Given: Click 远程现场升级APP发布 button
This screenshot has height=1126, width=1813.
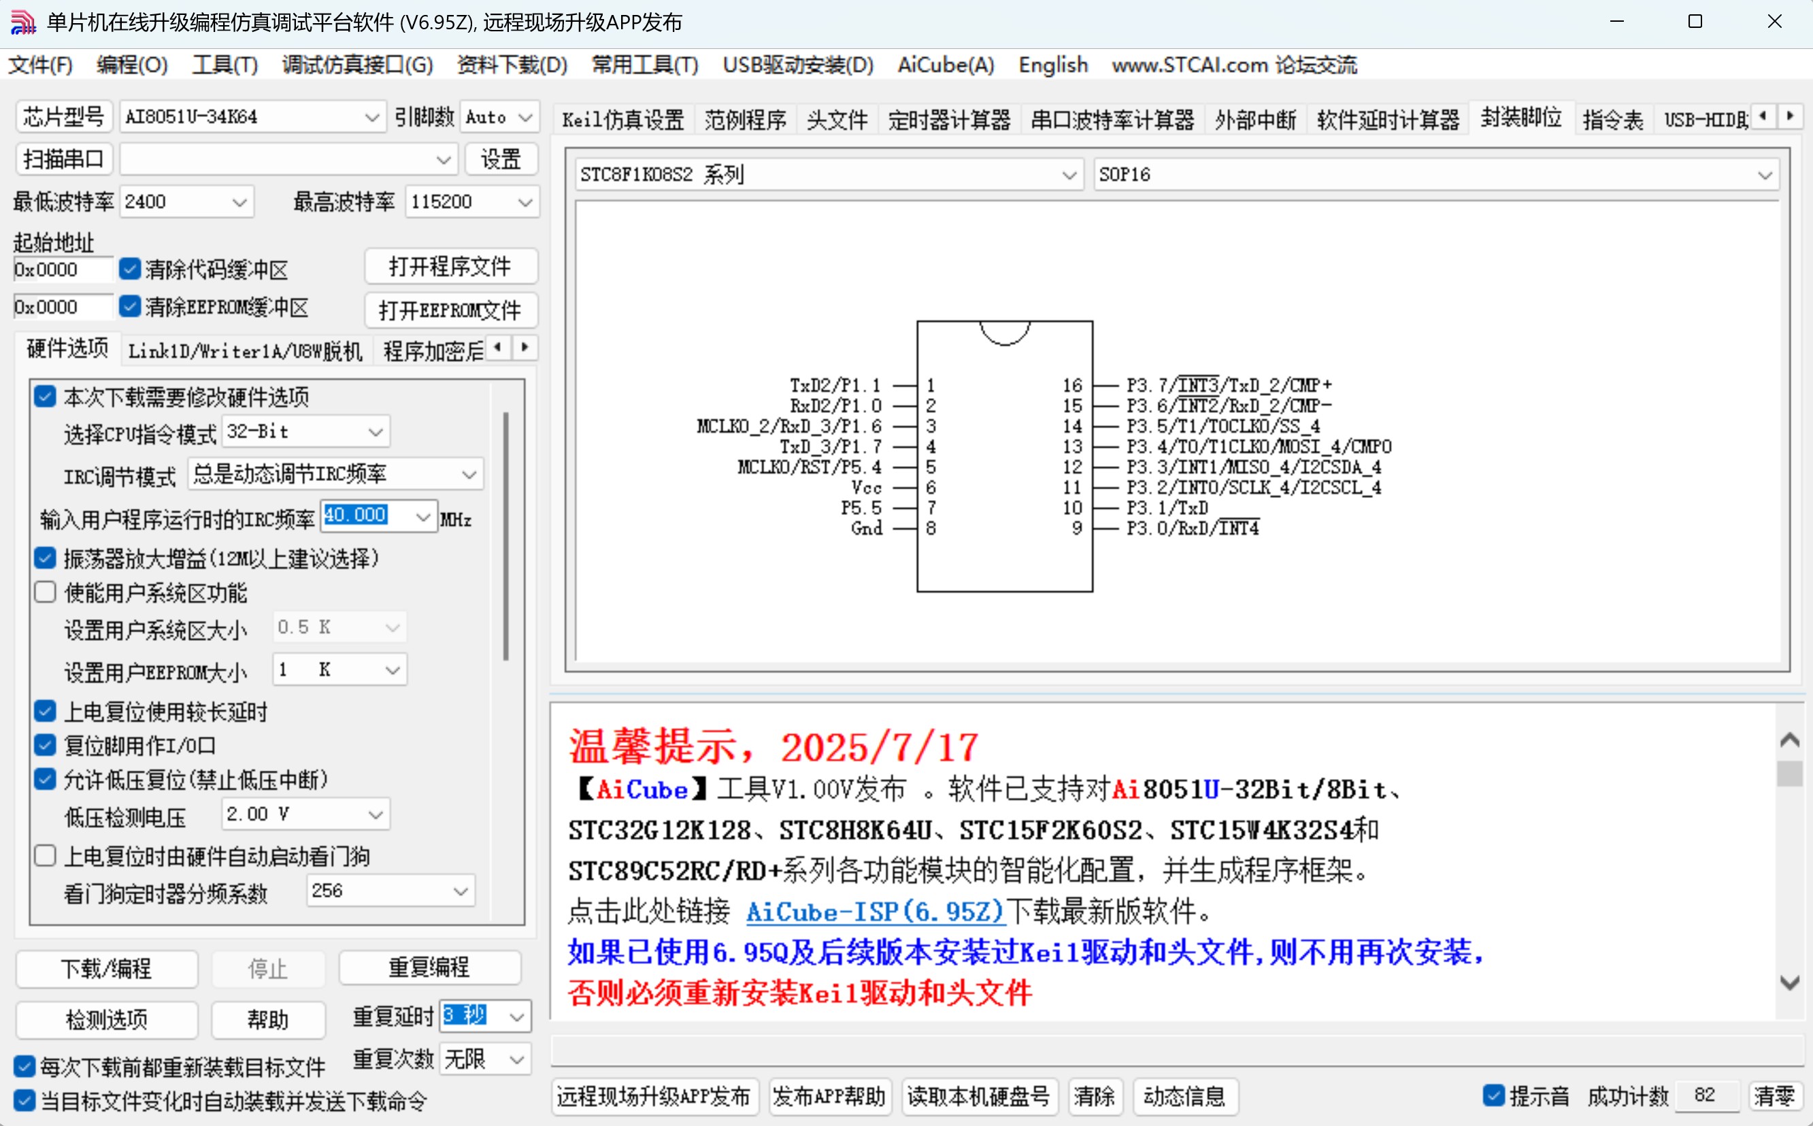Looking at the screenshot, I should coord(654,1095).
